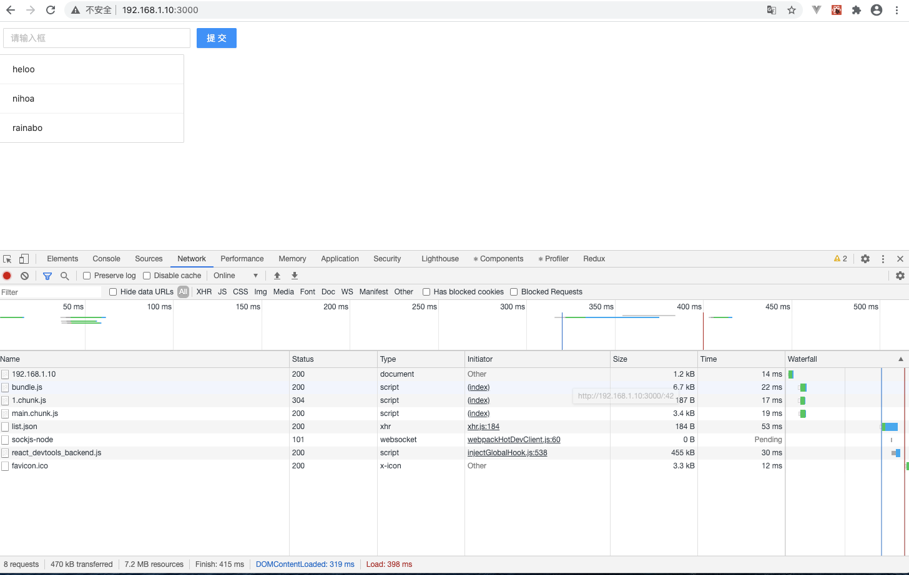Select the list.json request row
The height and width of the screenshot is (575, 909).
(x=454, y=427)
